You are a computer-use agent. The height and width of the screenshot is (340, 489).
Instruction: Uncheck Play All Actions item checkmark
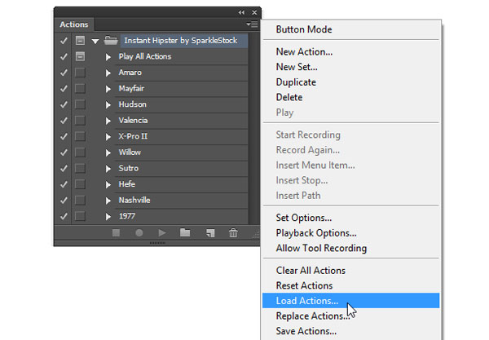coord(64,56)
